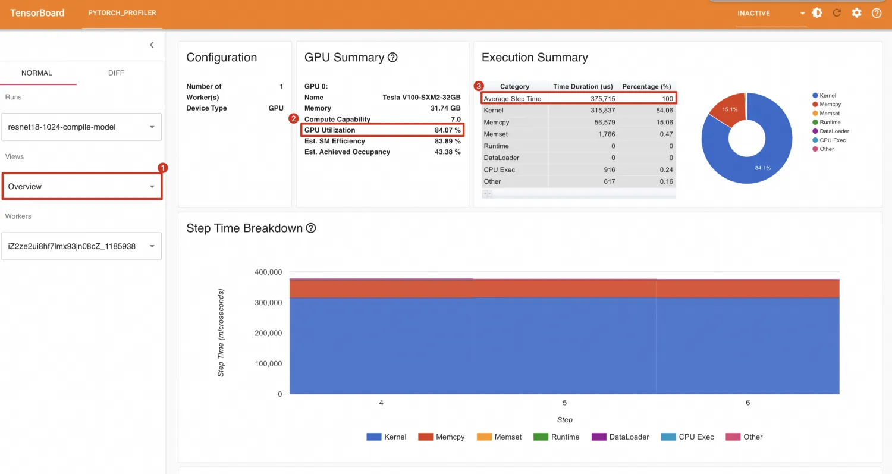Open the Views dropdown set to Overview
The image size is (892, 474).
[81, 186]
